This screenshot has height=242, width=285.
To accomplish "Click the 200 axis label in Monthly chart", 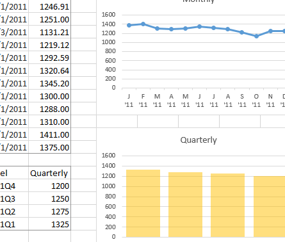I will point(110,79).
